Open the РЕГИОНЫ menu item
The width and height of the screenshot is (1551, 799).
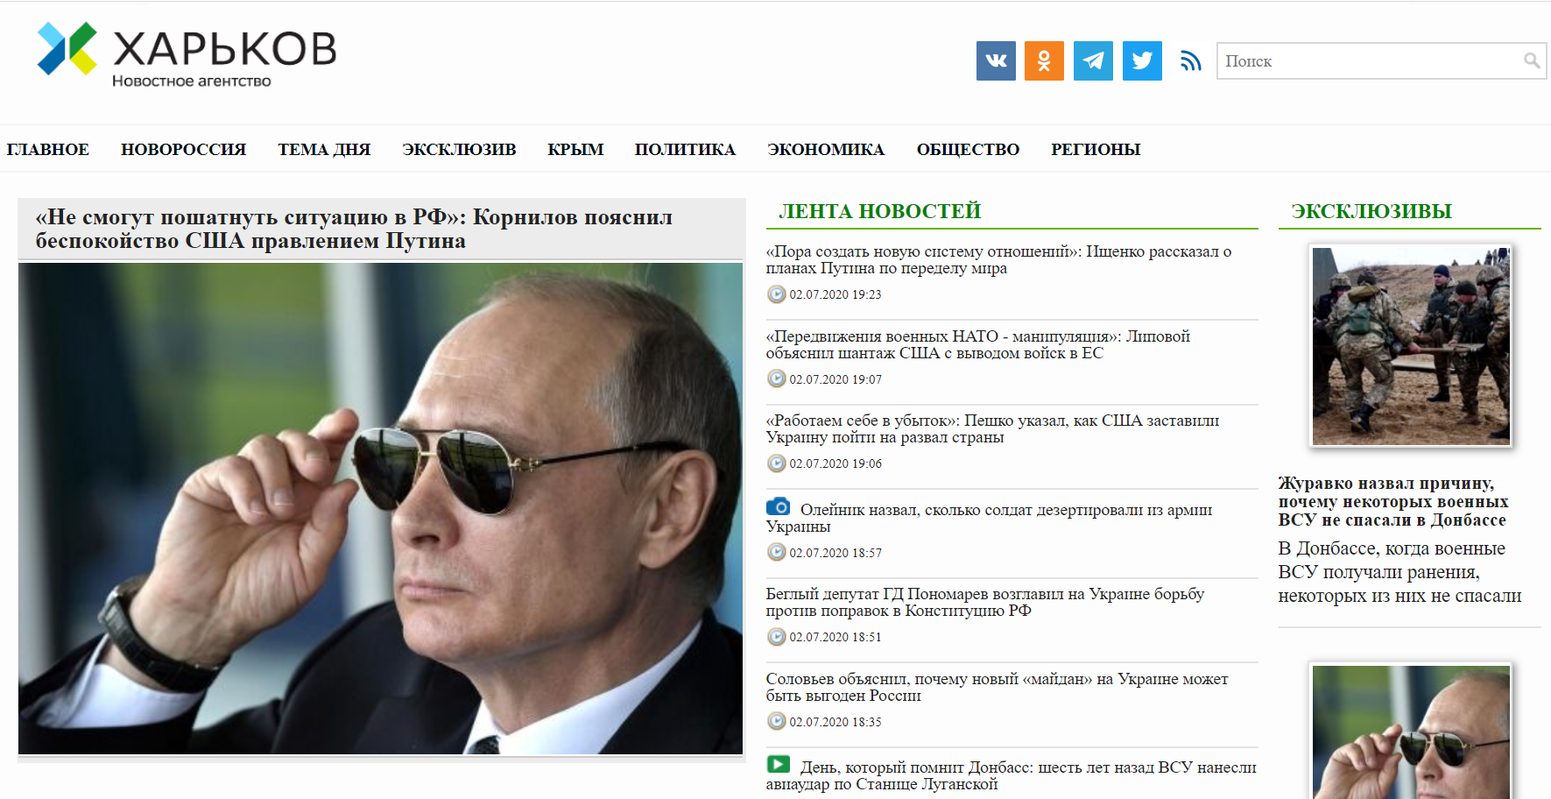(1096, 149)
